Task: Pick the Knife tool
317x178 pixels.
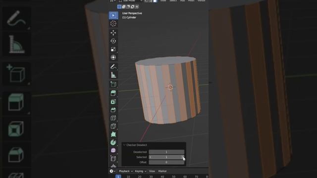Action: tap(113, 127)
